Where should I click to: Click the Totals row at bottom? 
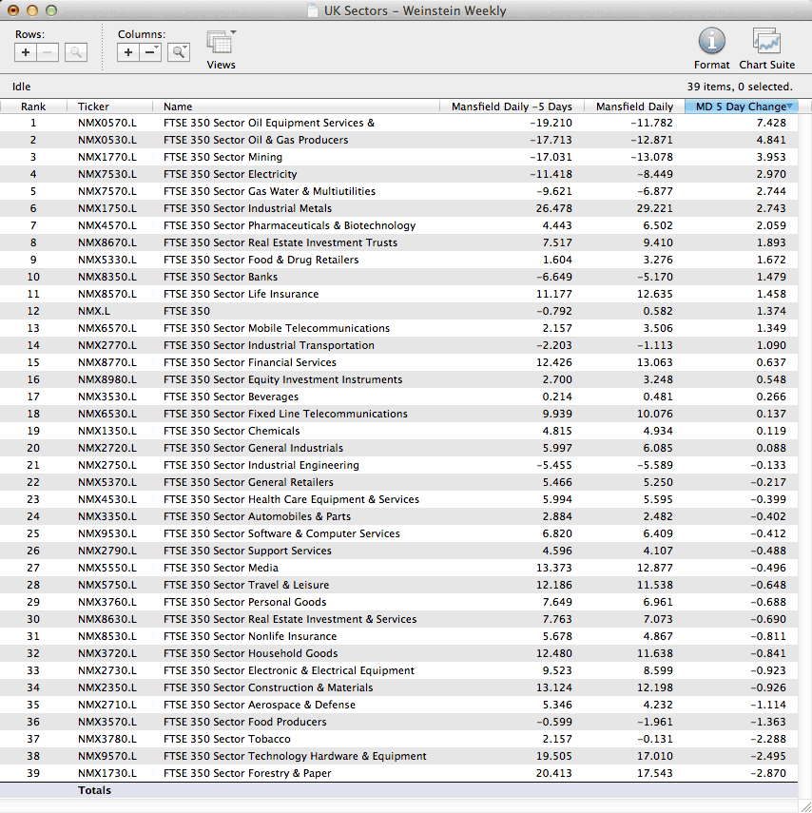(x=94, y=790)
